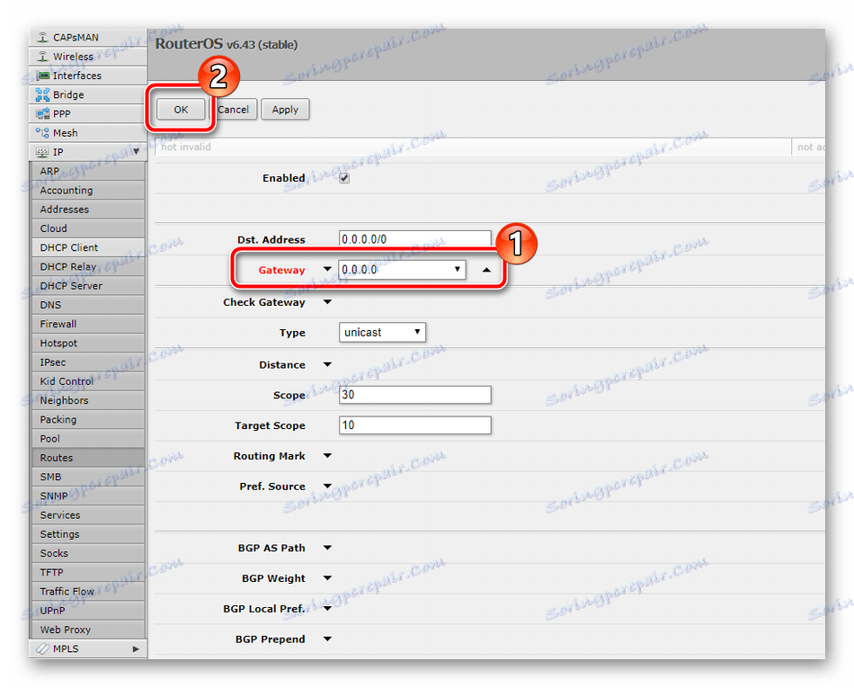Expand the BGP Local Pref. option
Screen dimensions: 854x688
(x=327, y=609)
